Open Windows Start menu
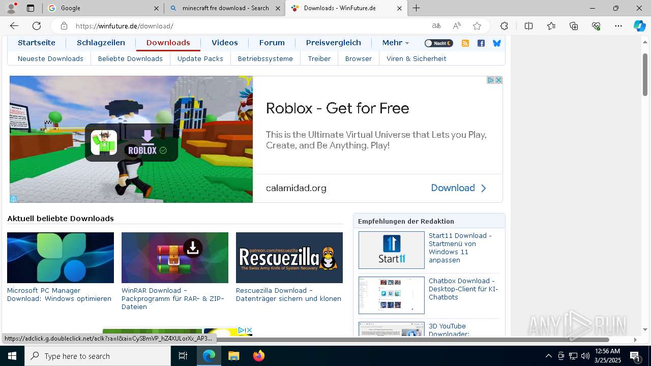The width and height of the screenshot is (651, 366). pos(12,356)
